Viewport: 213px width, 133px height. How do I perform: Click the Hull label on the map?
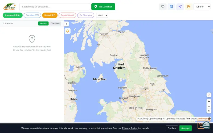[163, 89]
